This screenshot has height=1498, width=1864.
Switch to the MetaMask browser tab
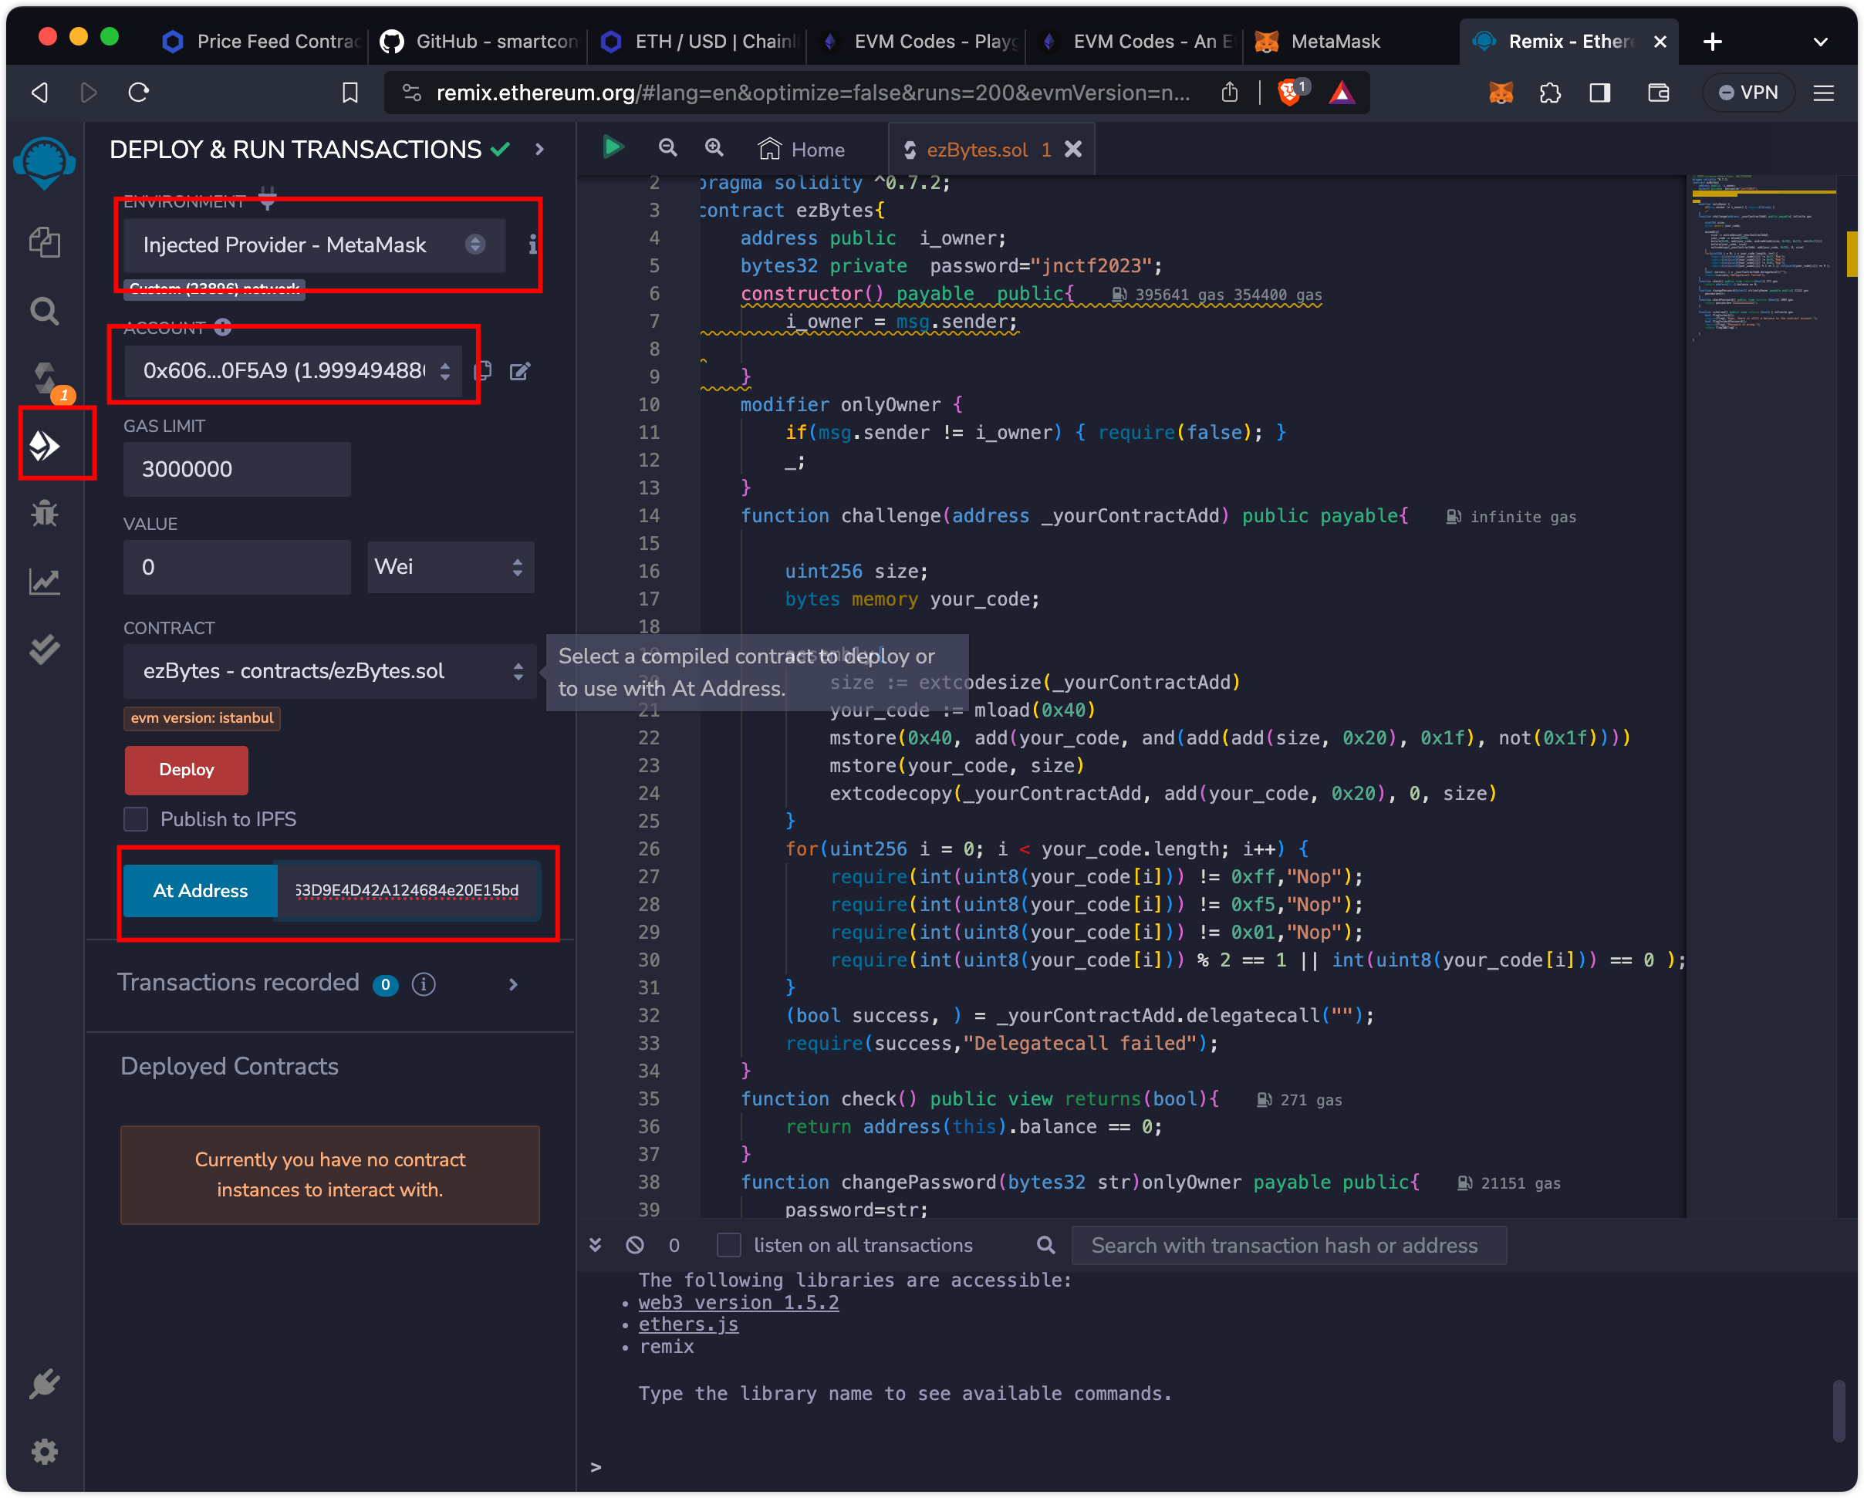click(x=1334, y=42)
